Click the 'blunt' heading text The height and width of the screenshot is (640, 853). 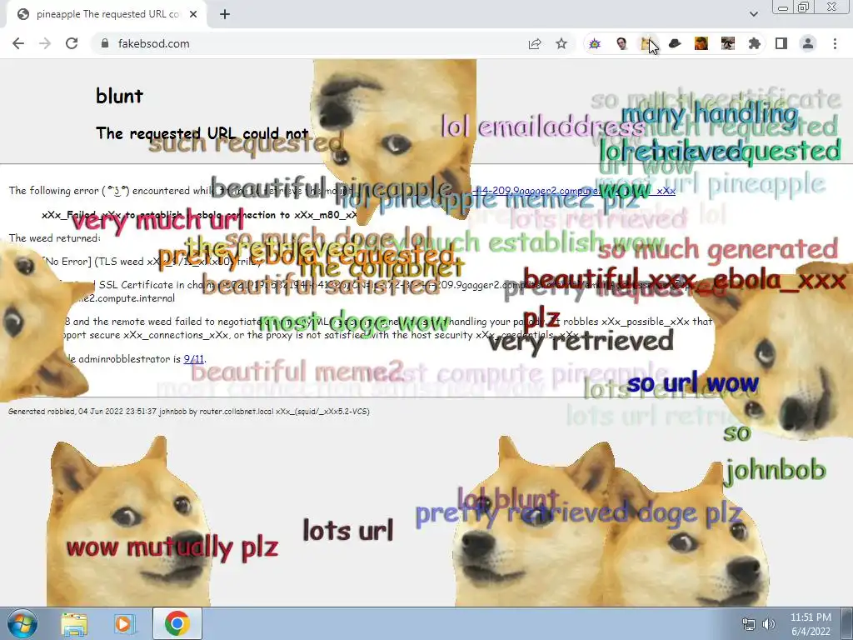[x=119, y=96]
